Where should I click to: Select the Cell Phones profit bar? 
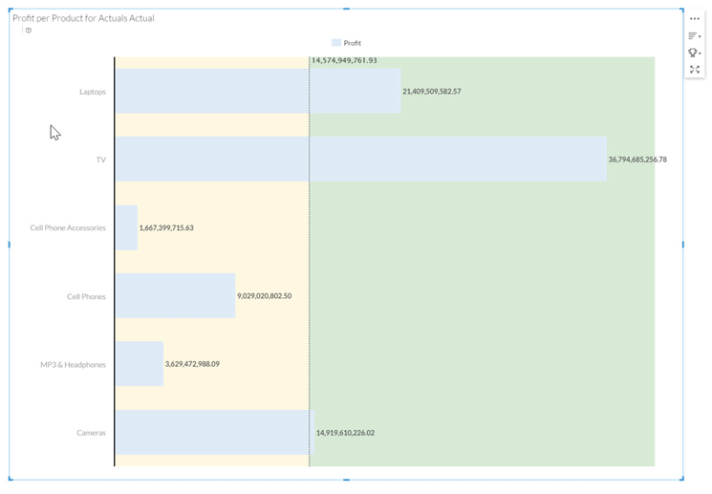(x=175, y=295)
